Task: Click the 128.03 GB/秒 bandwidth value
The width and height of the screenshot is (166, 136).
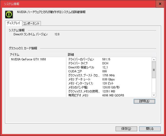Action: (111, 87)
